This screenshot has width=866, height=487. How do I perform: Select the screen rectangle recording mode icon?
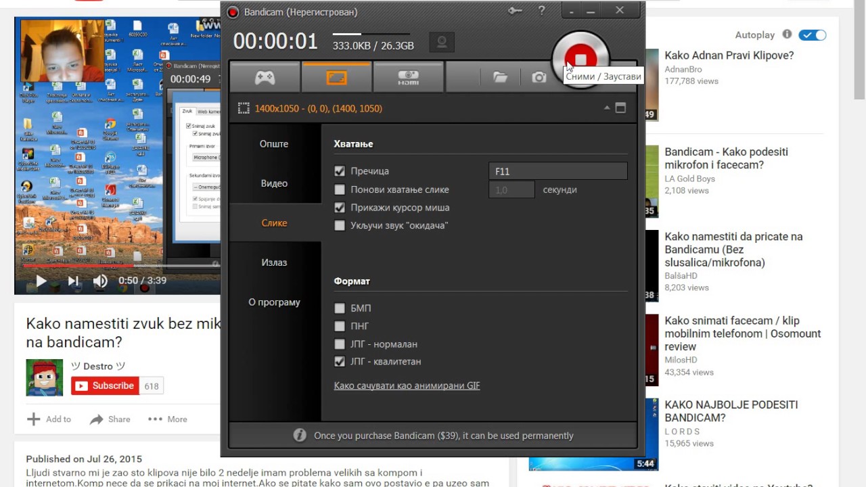pyautogui.click(x=336, y=77)
